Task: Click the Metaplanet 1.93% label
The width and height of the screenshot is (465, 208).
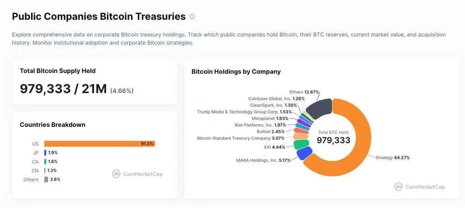Action: pyautogui.click(x=270, y=118)
